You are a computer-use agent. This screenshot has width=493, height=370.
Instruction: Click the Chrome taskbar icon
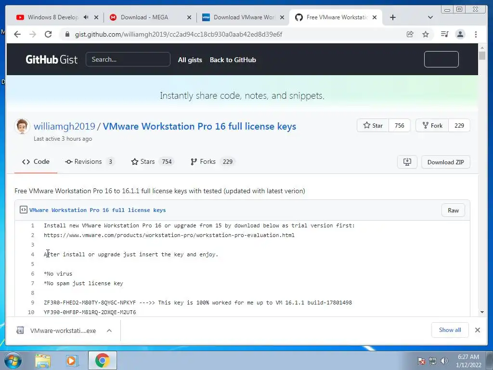point(103,360)
